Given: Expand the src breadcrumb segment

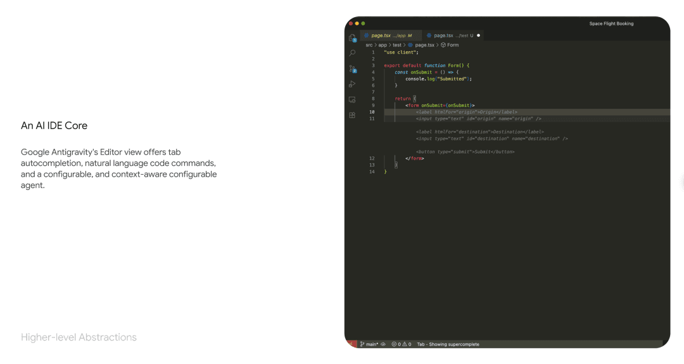Looking at the screenshot, I should tap(369, 45).
